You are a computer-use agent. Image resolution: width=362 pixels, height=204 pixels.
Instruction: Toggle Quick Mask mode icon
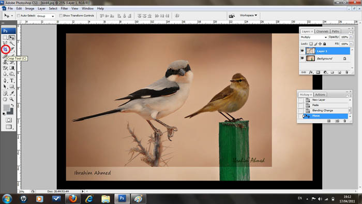(x=9, y=120)
